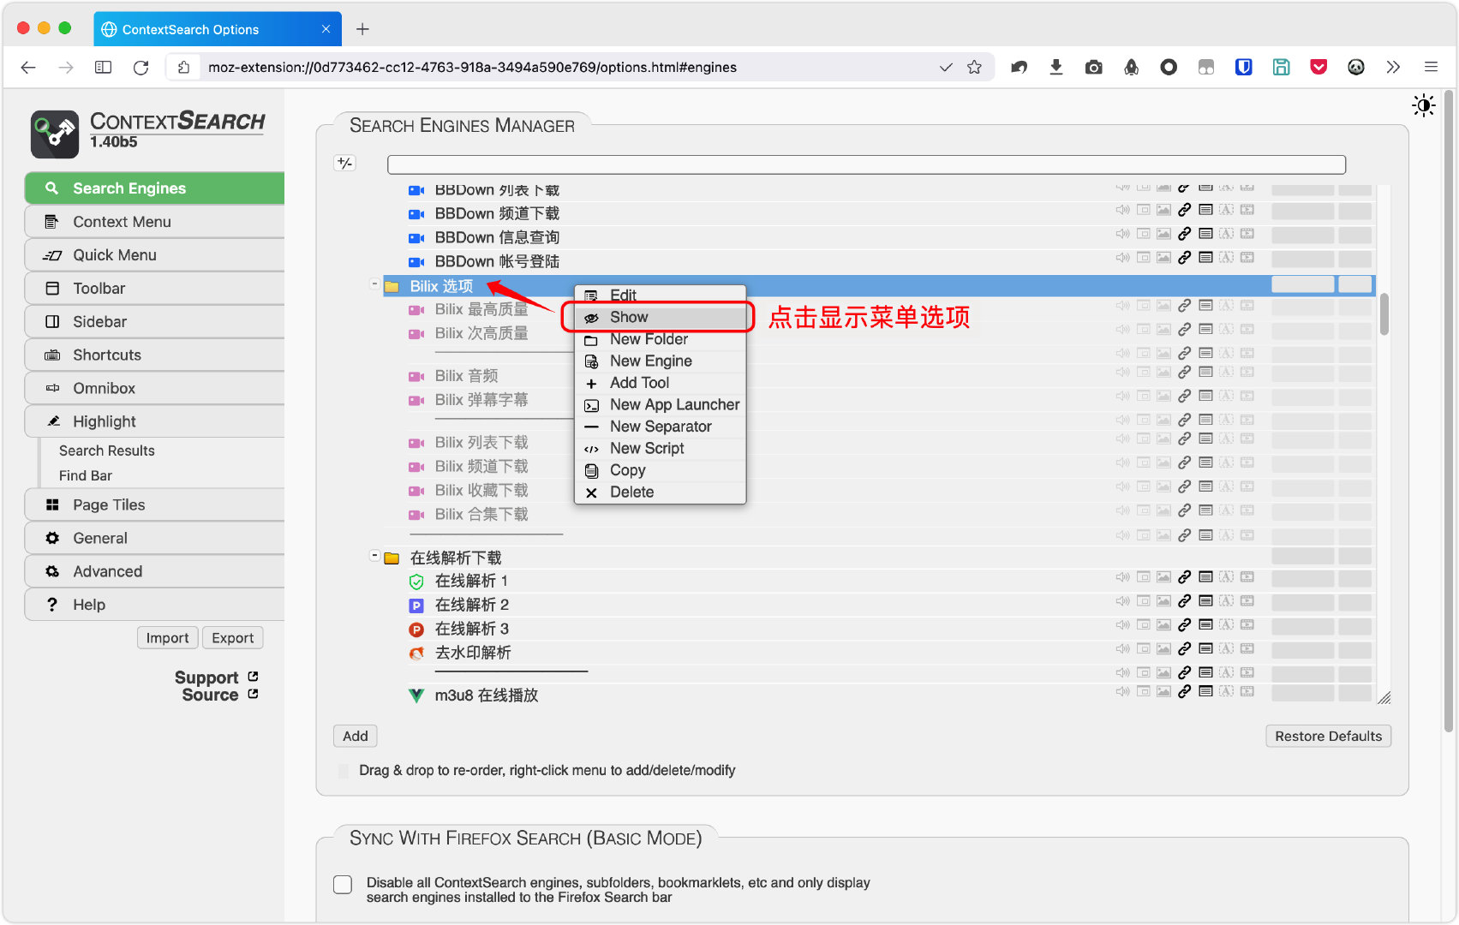Collapse the 在线解析下载 folder
The image size is (1459, 925).
pos(374,555)
